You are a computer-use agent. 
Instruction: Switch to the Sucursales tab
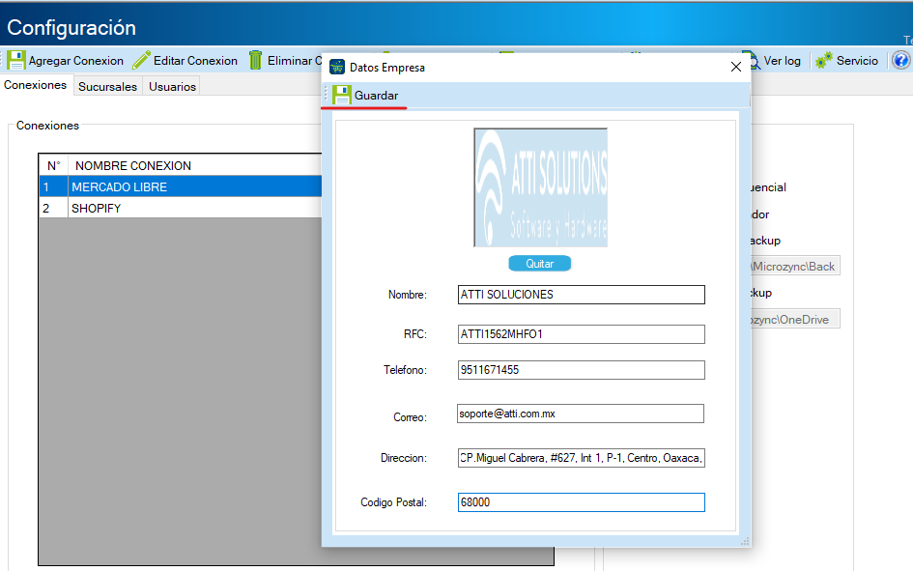click(107, 86)
